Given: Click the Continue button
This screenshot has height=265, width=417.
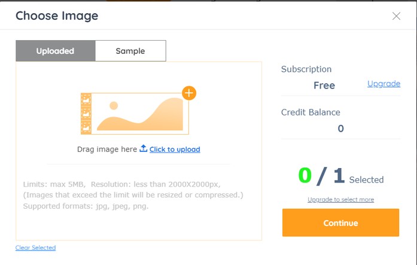Looking at the screenshot, I should pos(340,223).
